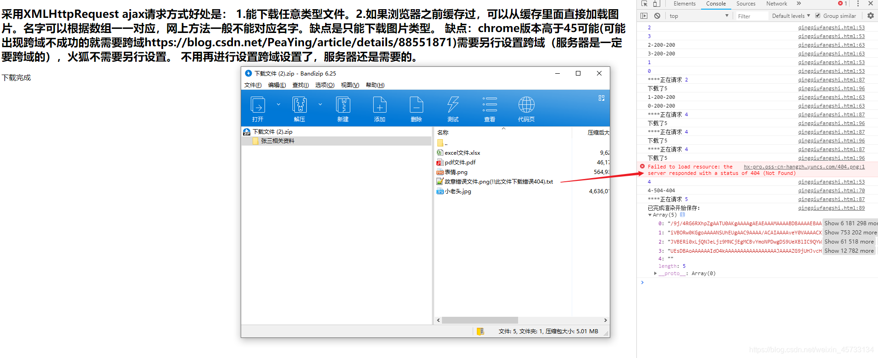Click the inspect element picker icon

pyautogui.click(x=644, y=4)
